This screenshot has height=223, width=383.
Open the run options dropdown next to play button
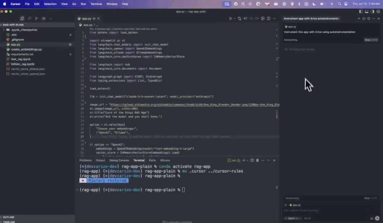point(234,18)
